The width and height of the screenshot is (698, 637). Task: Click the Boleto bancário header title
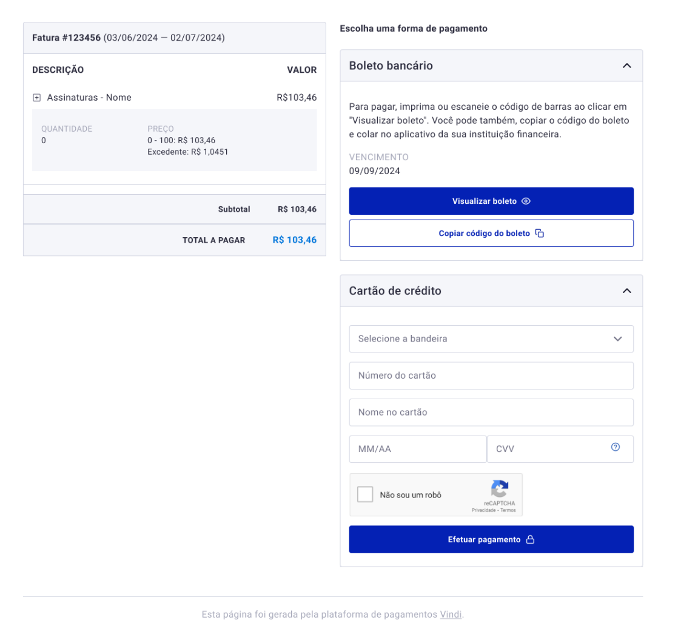[x=391, y=66]
